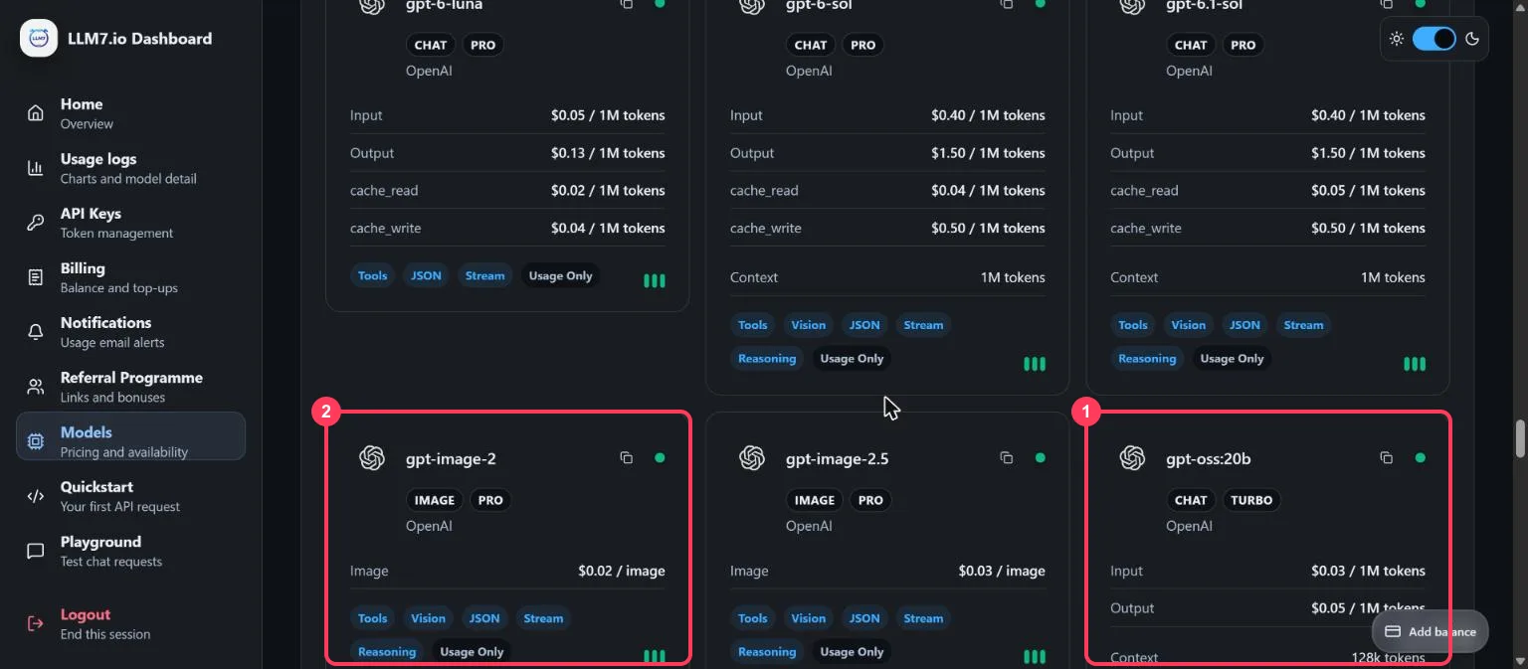
Task: Click the moon dark-mode icon
Action: (1472, 39)
